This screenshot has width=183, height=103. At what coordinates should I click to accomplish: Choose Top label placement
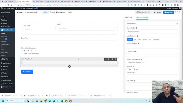point(135,39)
